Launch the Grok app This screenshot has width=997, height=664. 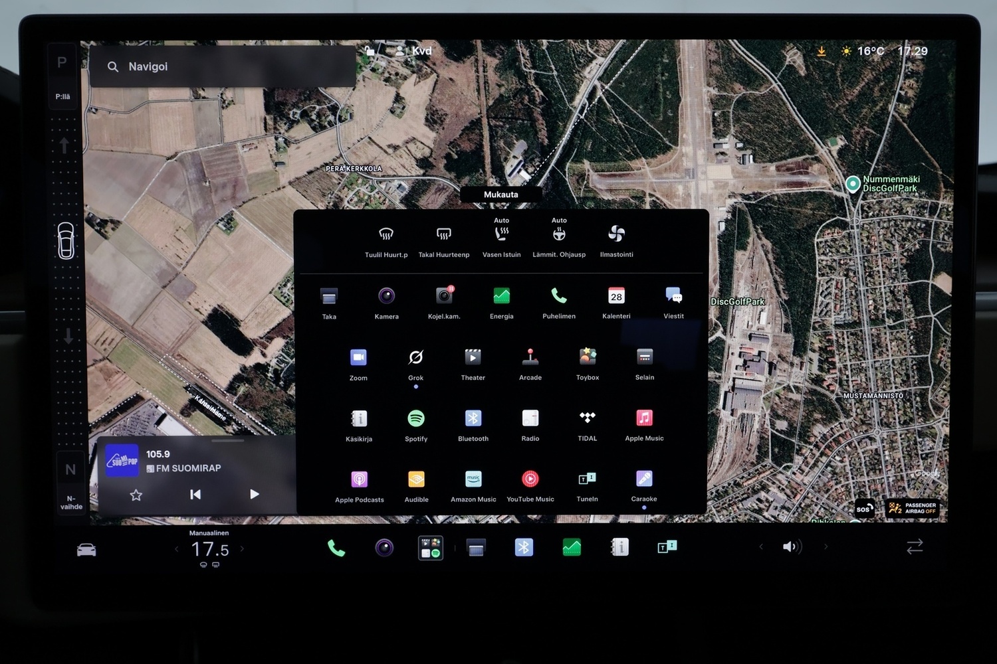pyautogui.click(x=416, y=358)
